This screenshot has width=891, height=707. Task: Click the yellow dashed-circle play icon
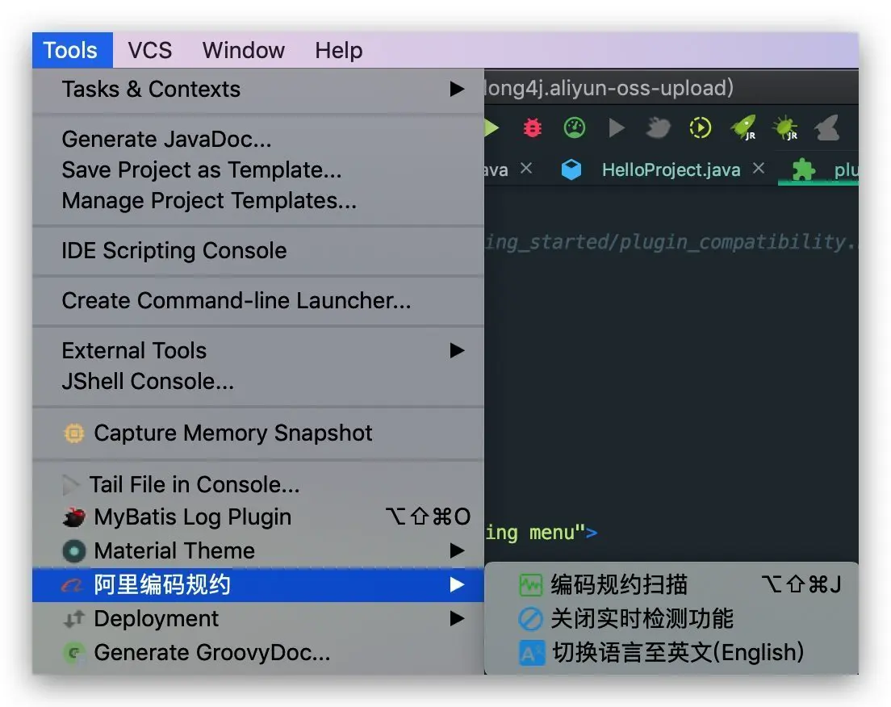coord(700,128)
